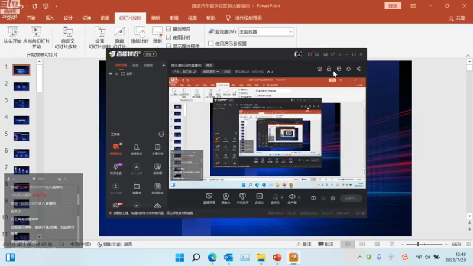
Task: Toggle visibility eye of 全屏1 source
Action: click(111, 73)
